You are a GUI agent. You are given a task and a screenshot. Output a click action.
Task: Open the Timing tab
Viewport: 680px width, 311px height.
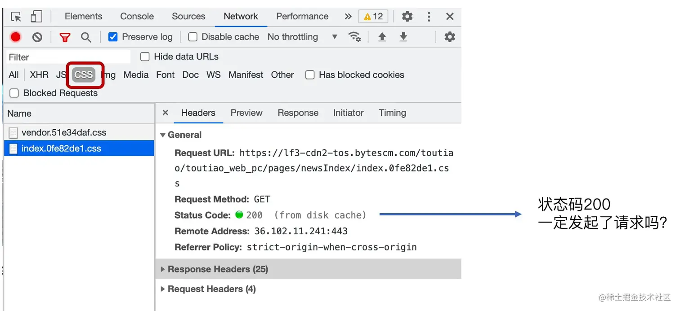(392, 113)
